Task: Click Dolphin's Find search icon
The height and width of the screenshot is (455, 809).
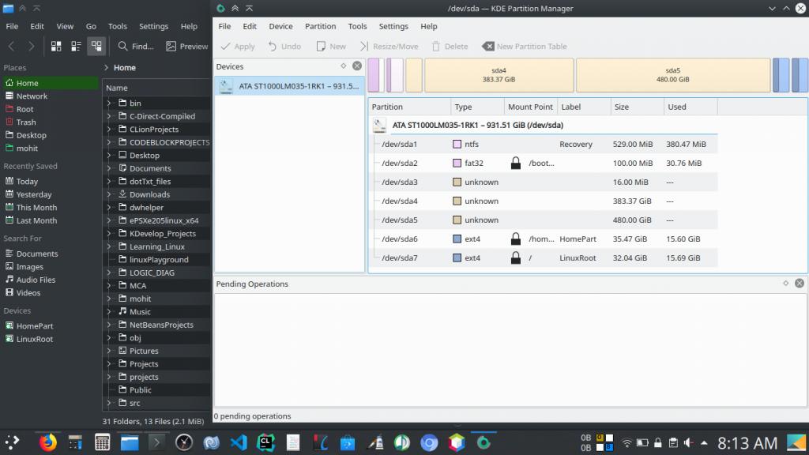Action: [x=123, y=47]
